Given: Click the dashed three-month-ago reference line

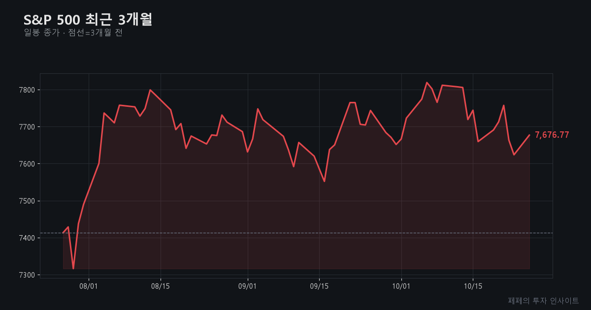Looking at the screenshot, I should (x=296, y=233).
